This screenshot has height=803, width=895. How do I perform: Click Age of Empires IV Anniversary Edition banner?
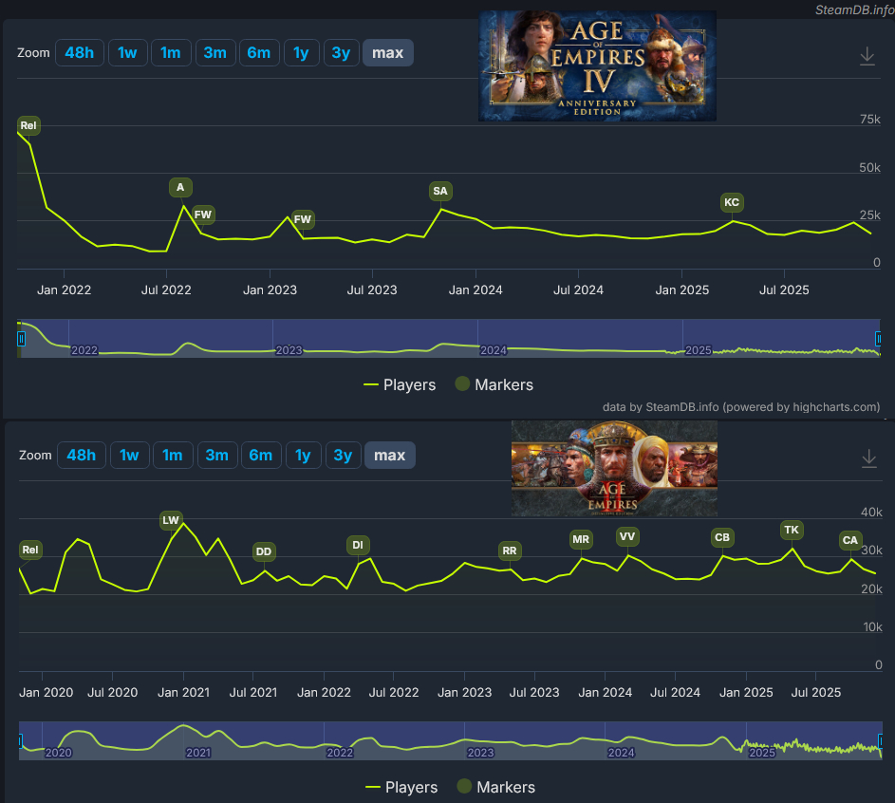[x=597, y=65]
